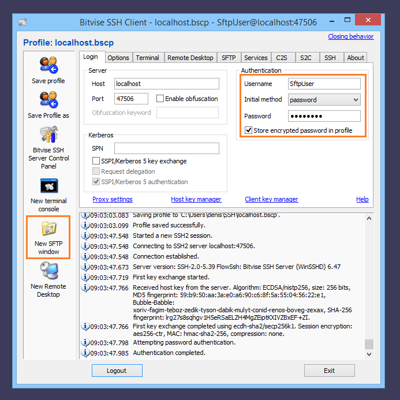
Task: Toggle Store encrypted password in profile
Action: click(x=248, y=130)
